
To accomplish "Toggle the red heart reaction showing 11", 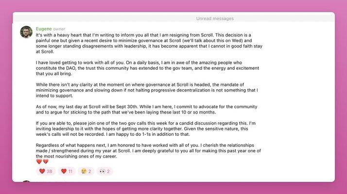I will 67,171.
